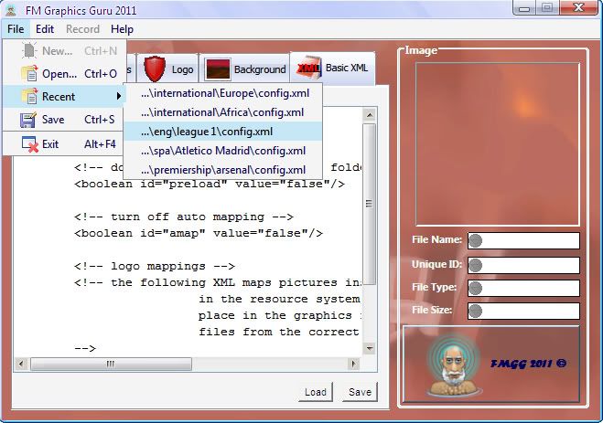The width and height of the screenshot is (603, 423).
Task: Open recent international\Africa\config.xml
Action: click(x=223, y=112)
